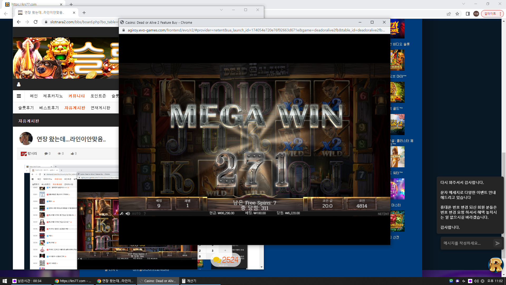Click the thumbs-up like icon

click(72, 154)
